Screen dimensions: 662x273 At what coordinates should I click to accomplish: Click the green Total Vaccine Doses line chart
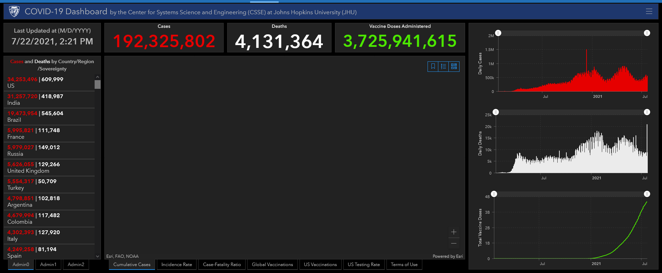[571, 231]
